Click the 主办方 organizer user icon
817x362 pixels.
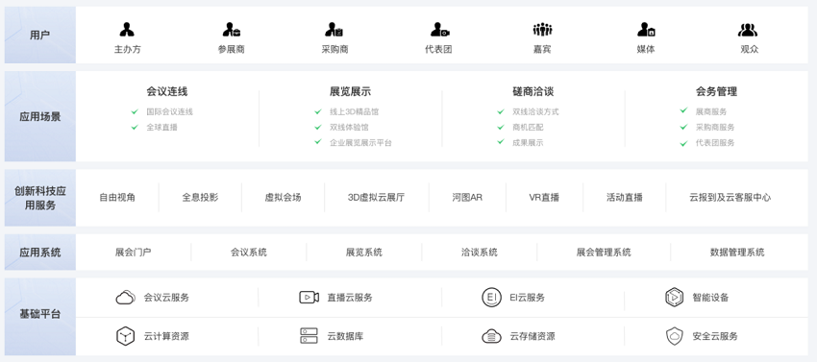[127, 30]
